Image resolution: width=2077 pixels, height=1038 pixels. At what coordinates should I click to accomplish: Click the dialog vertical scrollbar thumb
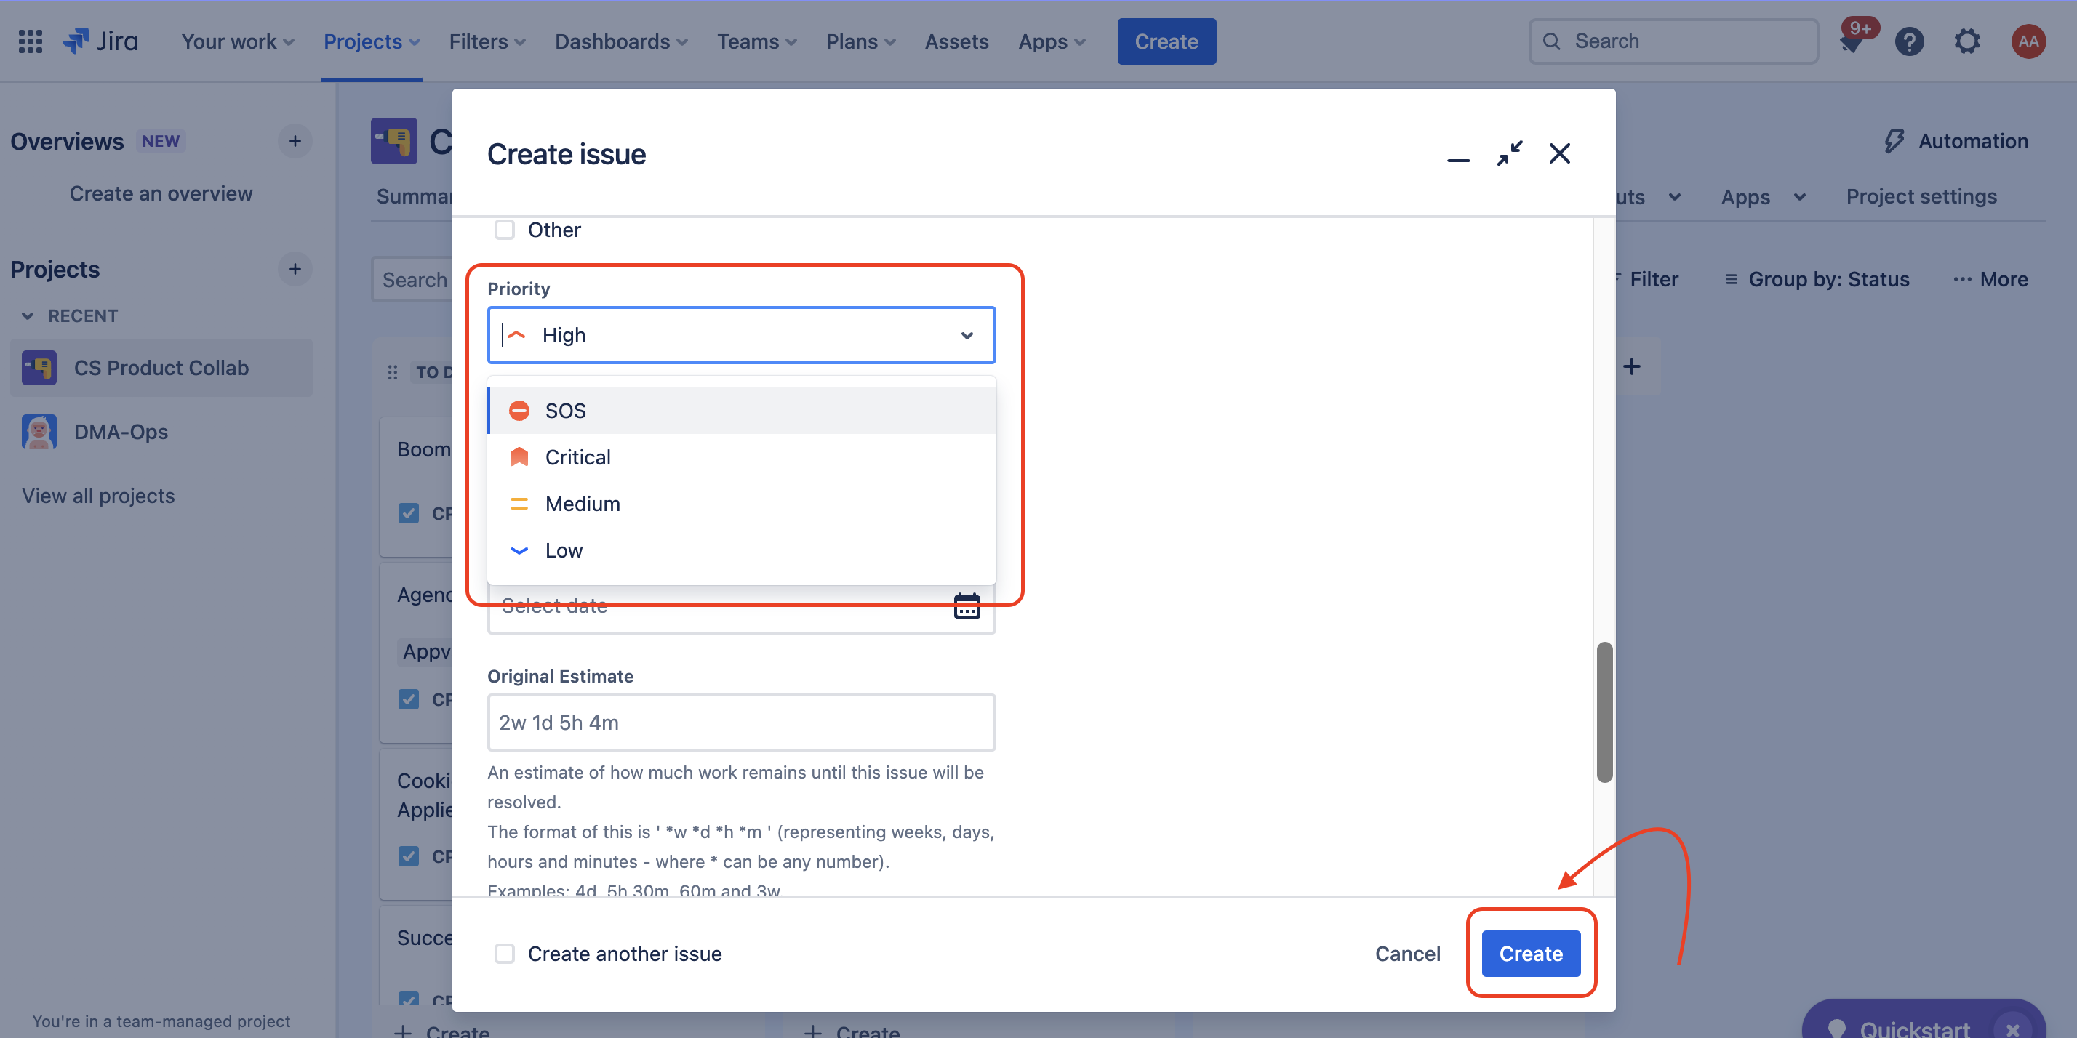(x=1604, y=712)
